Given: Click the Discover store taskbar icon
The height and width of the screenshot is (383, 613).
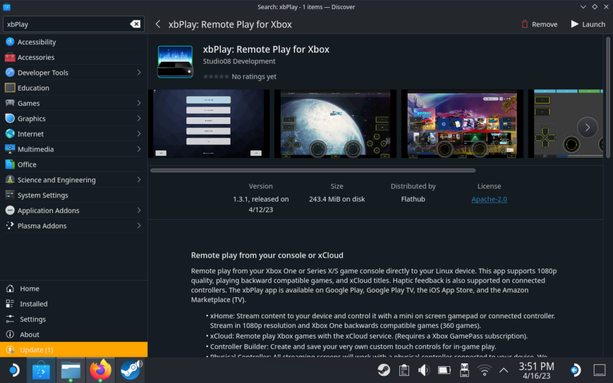Looking at the screenshot, I should [41, 370].
